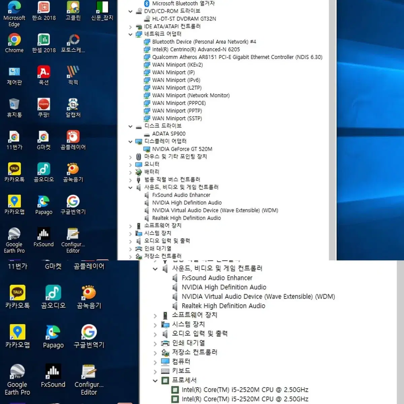Screen dimensions: 404x404
Task: Select WAN Miniport (IP)
Action: pyautogui.click(x=173, y=72)
